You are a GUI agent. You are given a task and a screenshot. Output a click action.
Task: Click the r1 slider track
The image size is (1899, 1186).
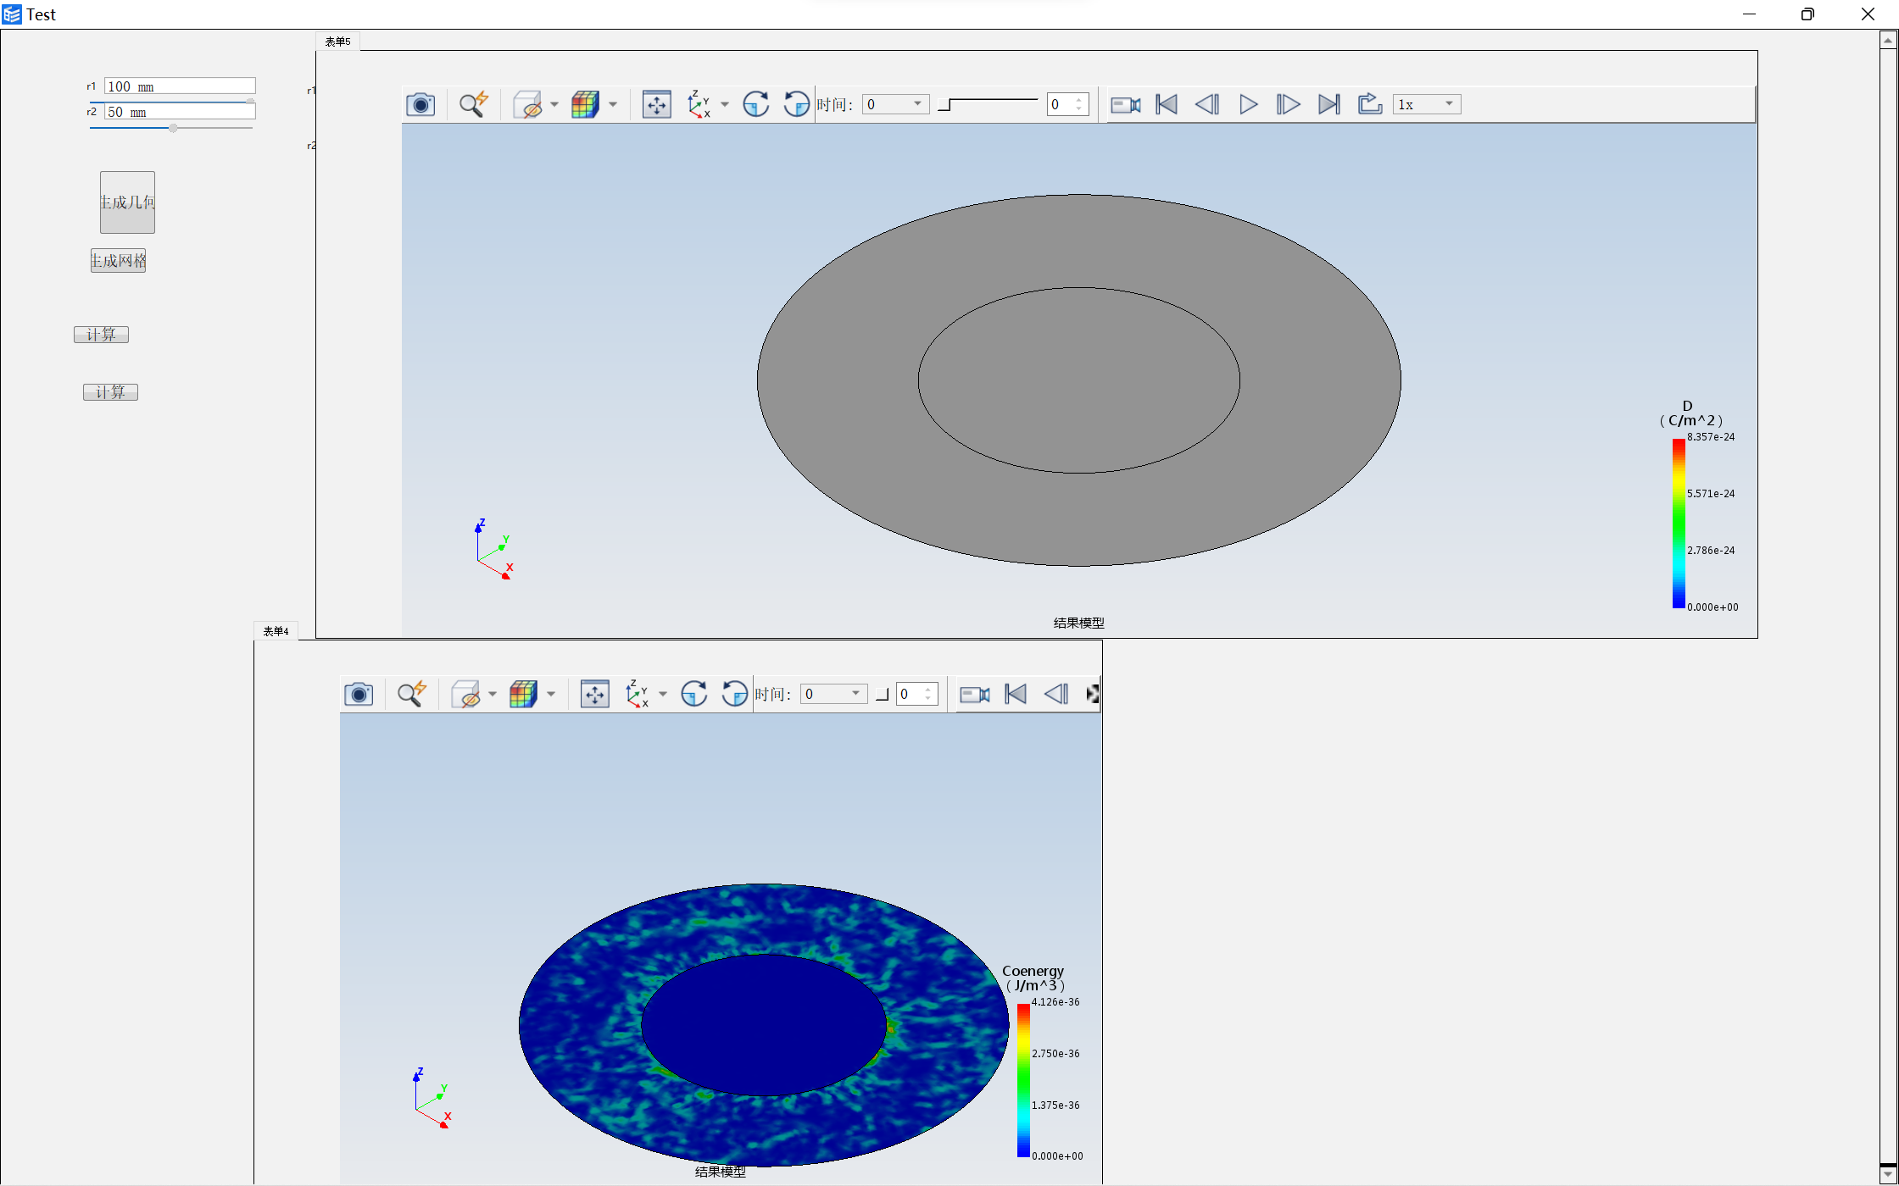(171, 102)
